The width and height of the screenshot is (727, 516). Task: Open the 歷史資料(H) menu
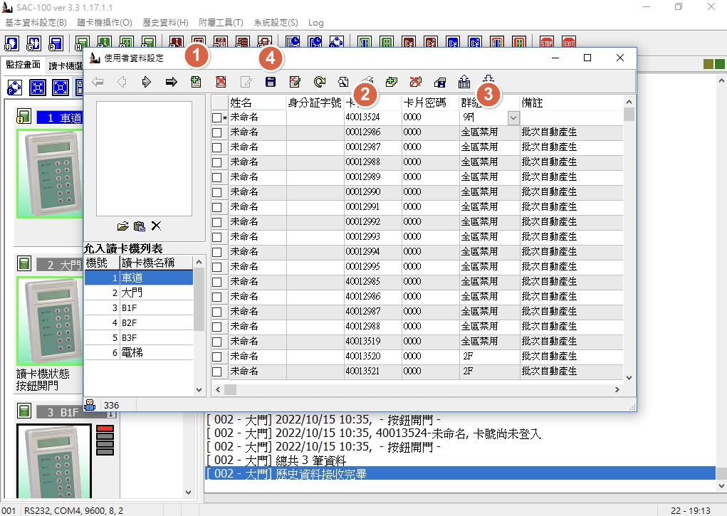click(165, 22)
